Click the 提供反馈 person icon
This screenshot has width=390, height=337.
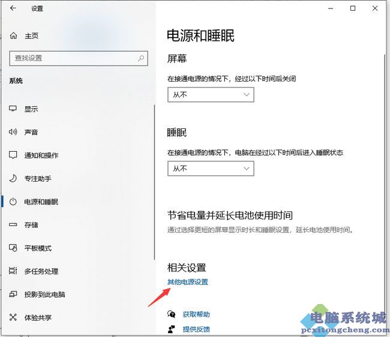coord(172,329)
